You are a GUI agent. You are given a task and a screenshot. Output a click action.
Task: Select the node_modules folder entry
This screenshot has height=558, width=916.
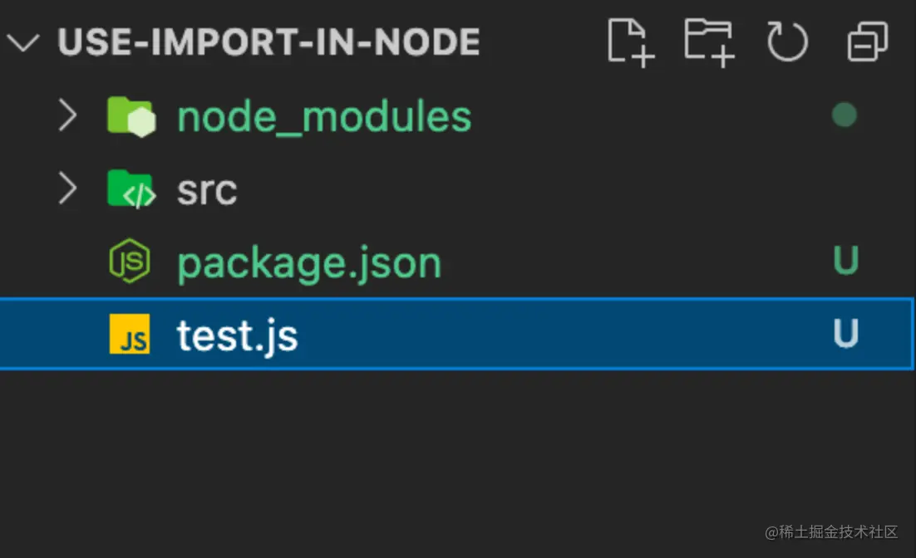pyautogui.click(x=323, y=115)
